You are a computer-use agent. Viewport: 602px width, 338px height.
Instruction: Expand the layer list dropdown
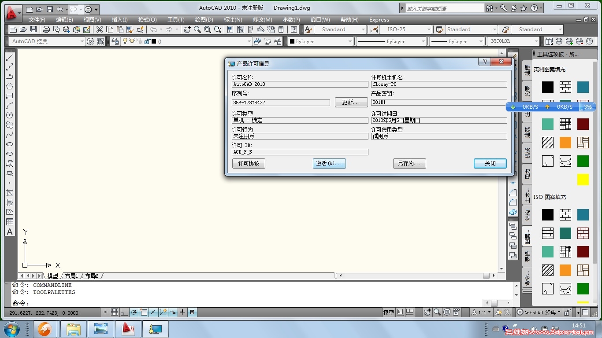coord(249,41)
